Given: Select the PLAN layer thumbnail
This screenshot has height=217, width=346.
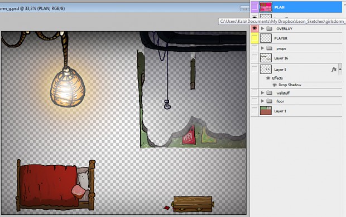Looking at the screenshot, I should 266,7.
